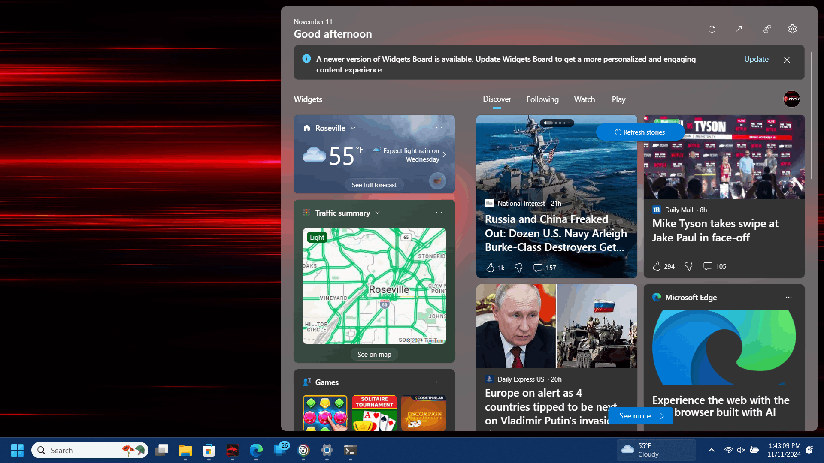The width and height of the screenshot is (824, 463).
Task: Expand the Roseville location dropdown
Action: point(353,128)
